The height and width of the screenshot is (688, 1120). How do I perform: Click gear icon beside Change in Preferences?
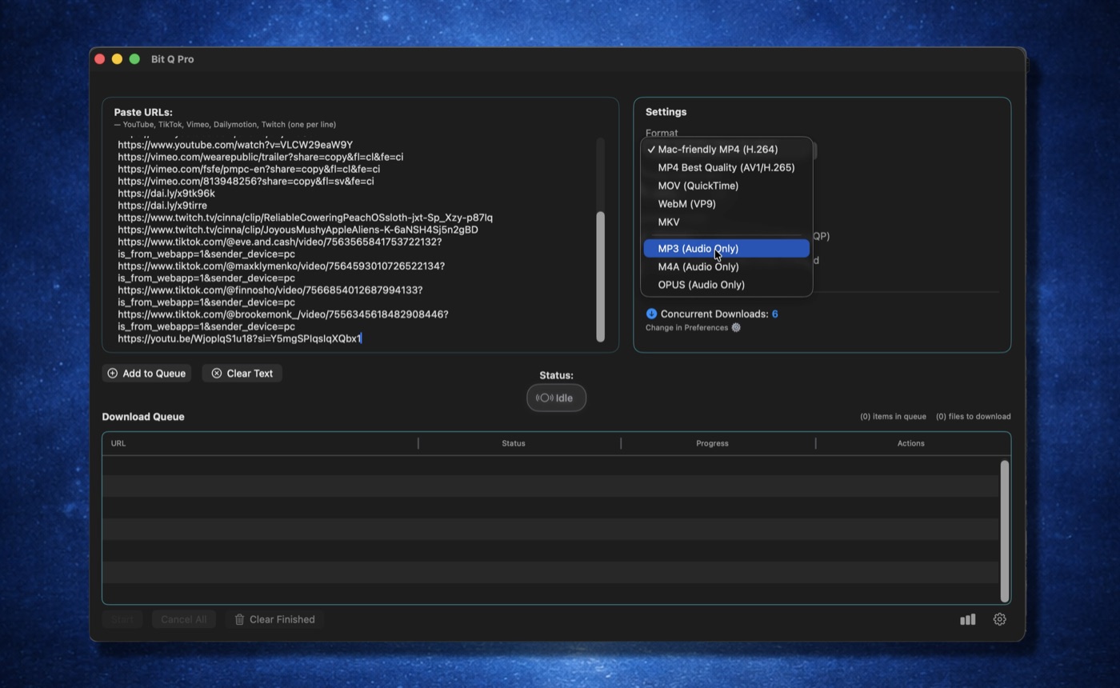[736, 327]
